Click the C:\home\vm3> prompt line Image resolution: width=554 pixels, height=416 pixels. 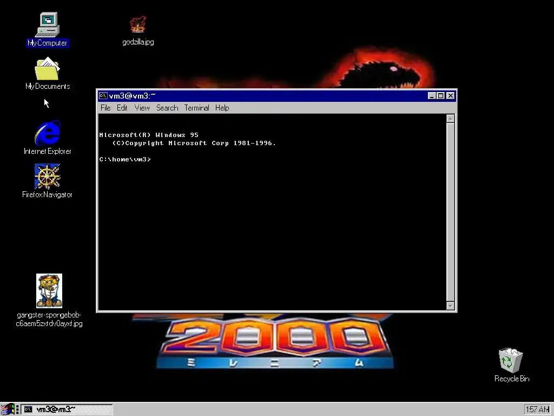pyautogui.click(x=126, y=160)
